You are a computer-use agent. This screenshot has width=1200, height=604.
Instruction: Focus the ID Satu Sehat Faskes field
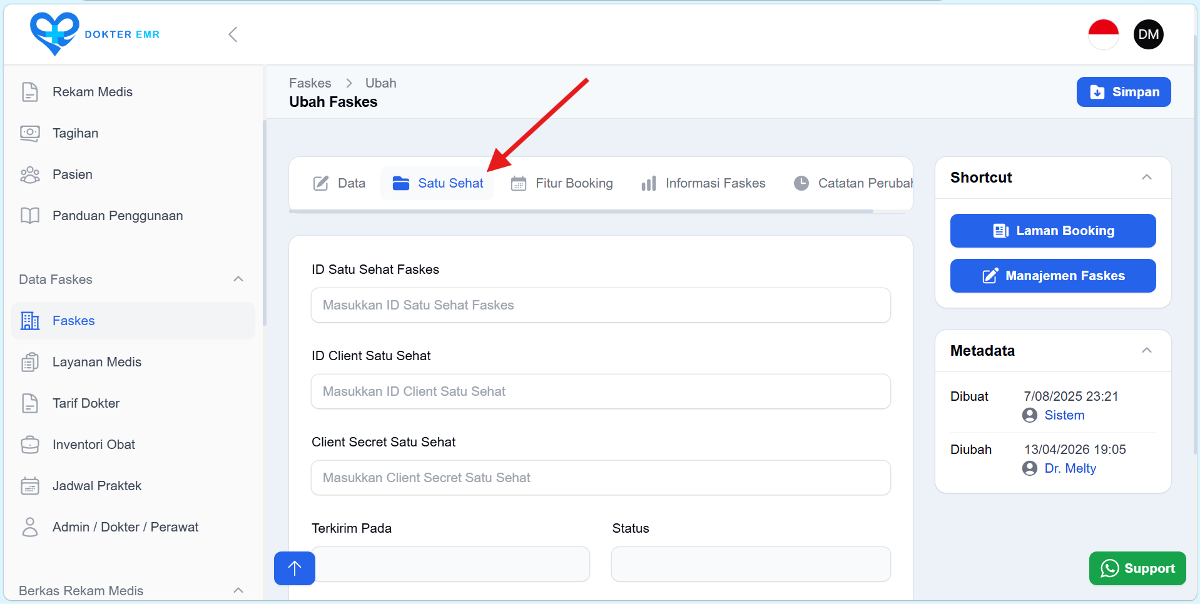tap(601, 305)
